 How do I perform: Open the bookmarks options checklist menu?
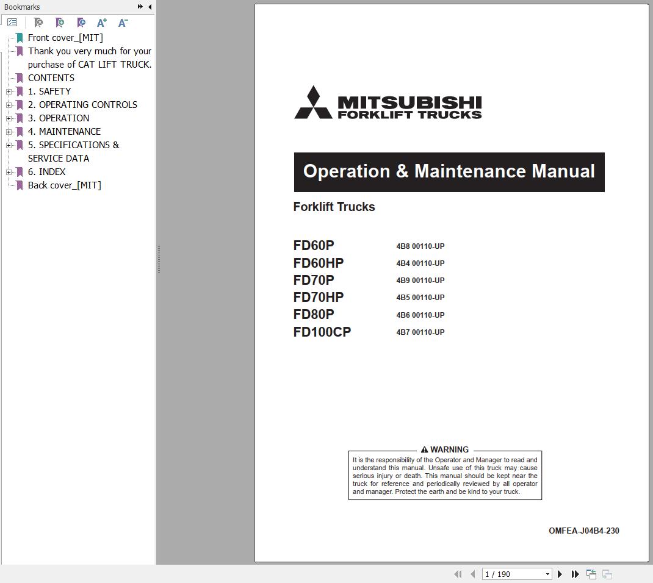coord(12,23)
